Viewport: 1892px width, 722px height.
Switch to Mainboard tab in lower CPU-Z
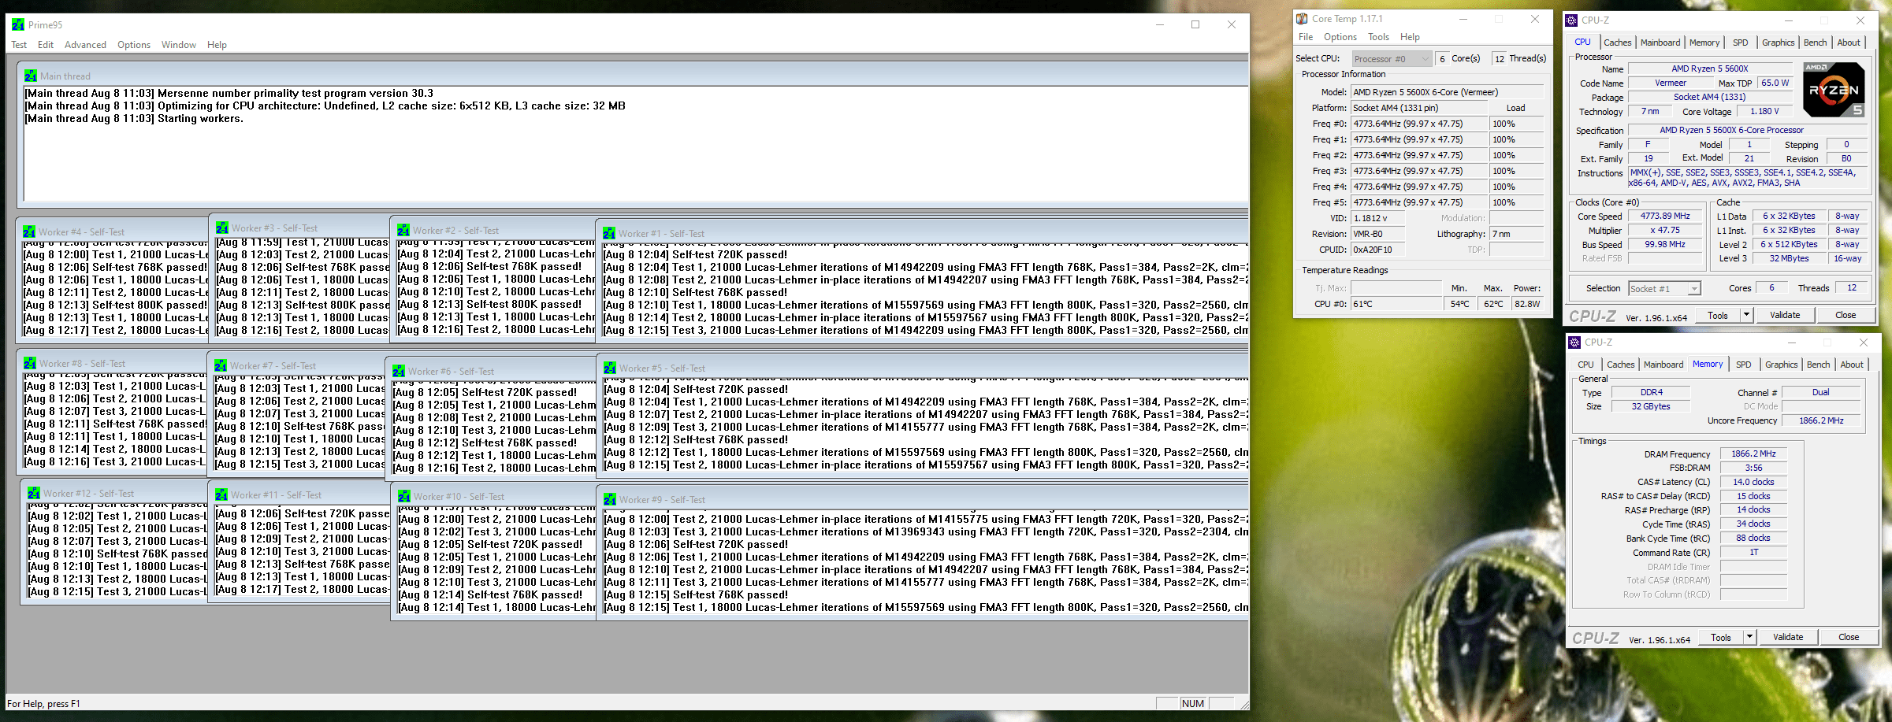[x=1663, y=365]
